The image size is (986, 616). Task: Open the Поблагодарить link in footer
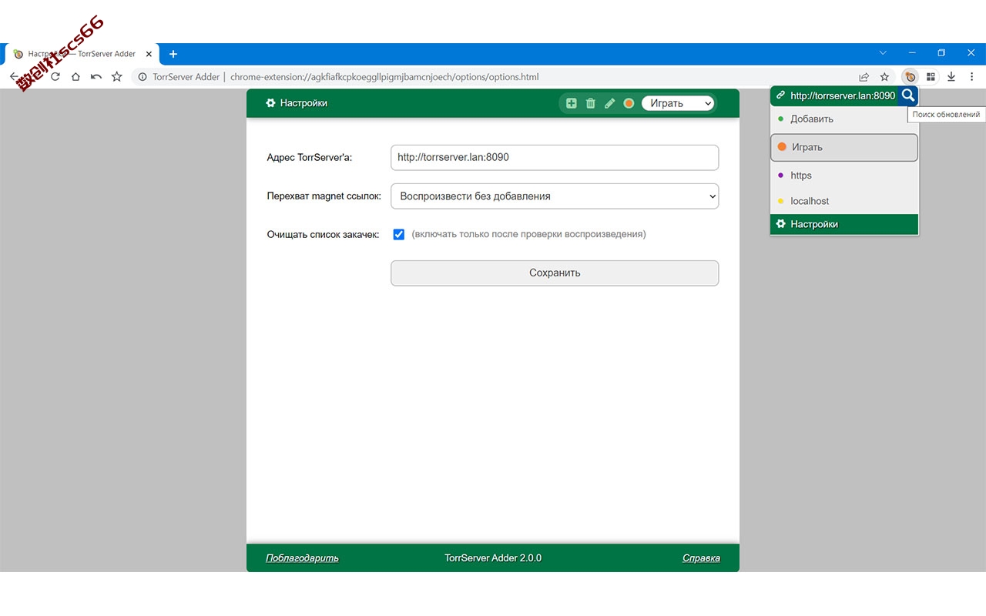(302, 558)
